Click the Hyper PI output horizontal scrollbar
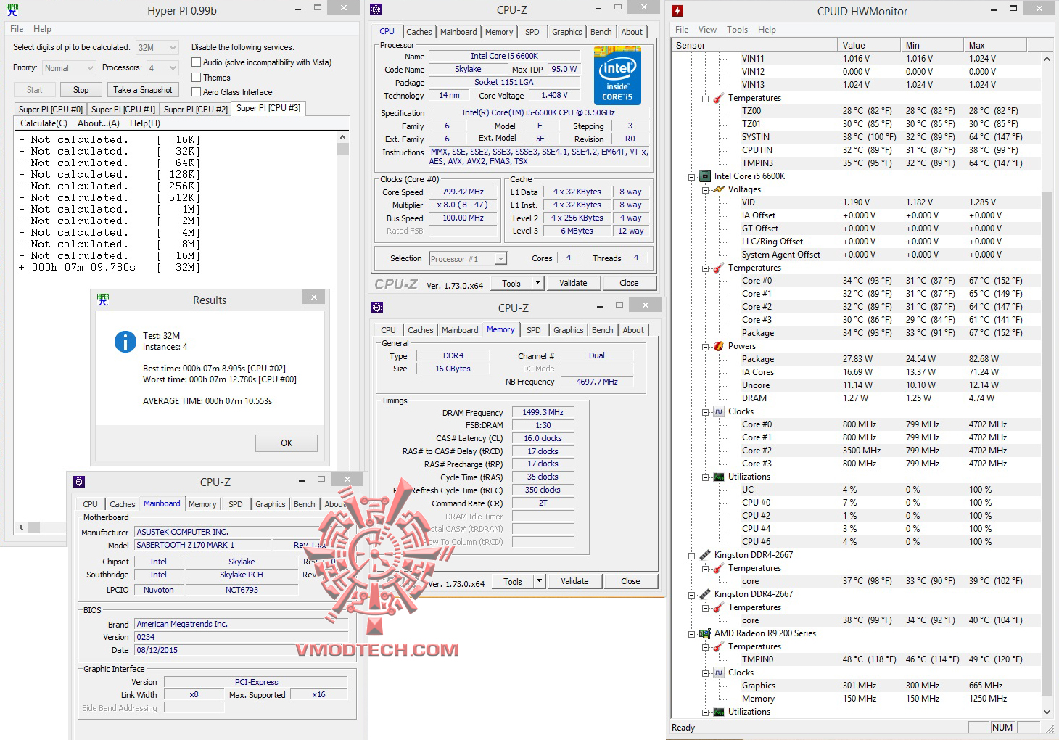 click(x=176, y=527)
